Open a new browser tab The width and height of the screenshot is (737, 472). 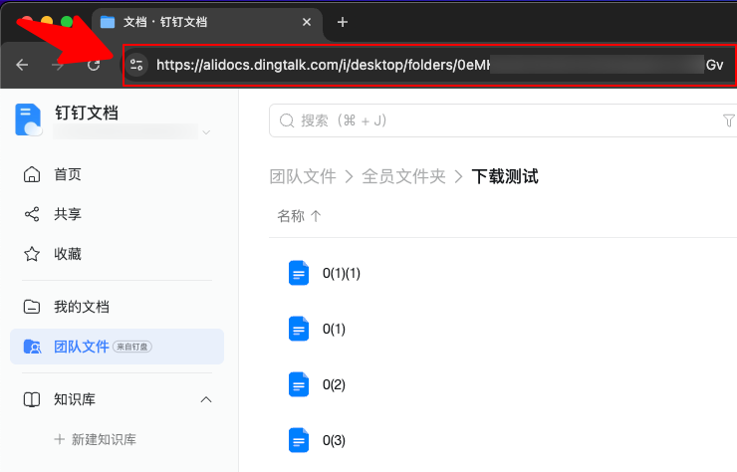pyautogui.click(x=343, y=22)
